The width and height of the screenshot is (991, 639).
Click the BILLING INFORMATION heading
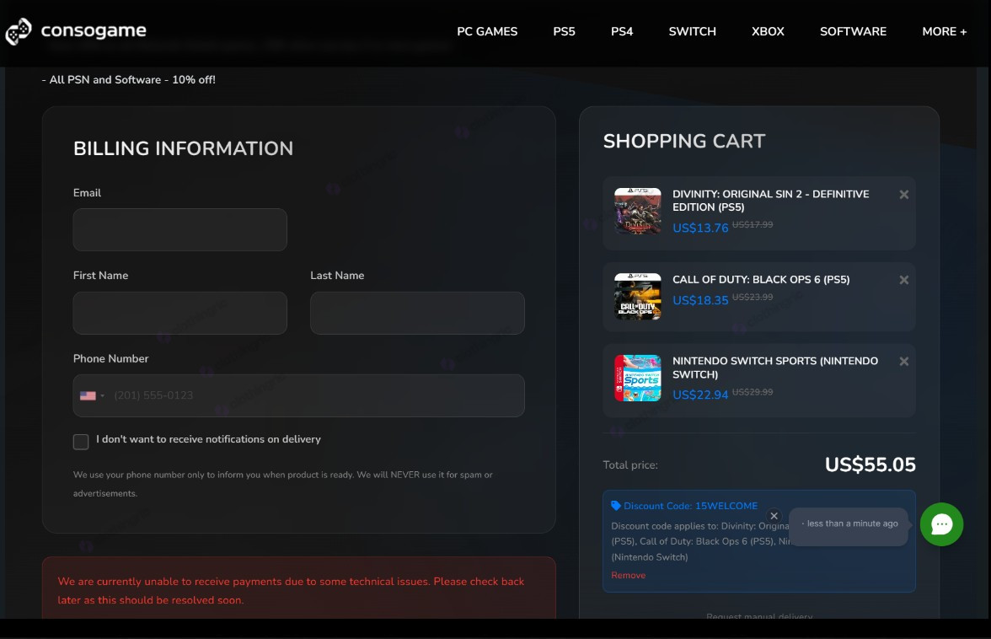pos(184,148)
